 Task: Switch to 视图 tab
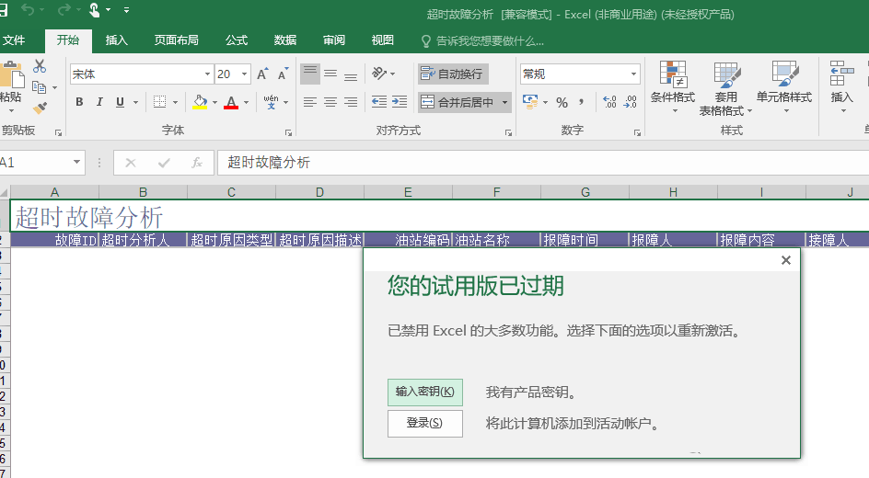click(383, 40)
